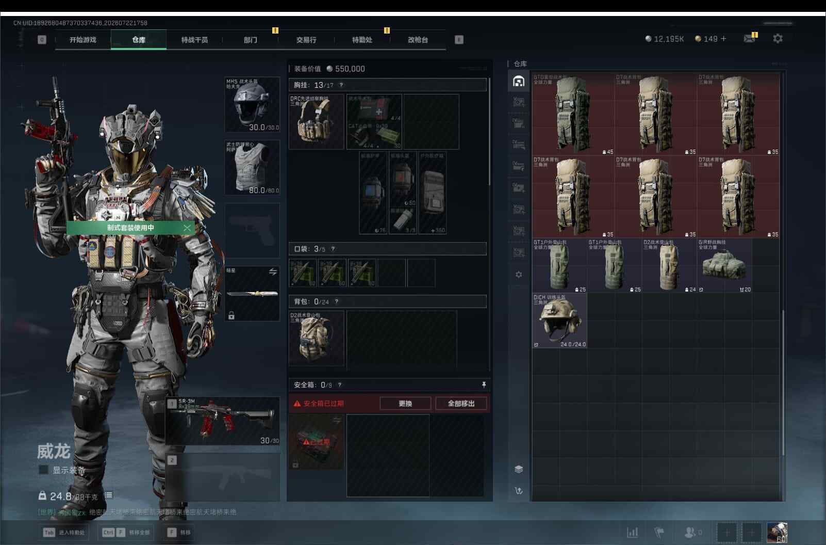
Task: Click the stacked layers sort icon
Action: pos(519,469)
